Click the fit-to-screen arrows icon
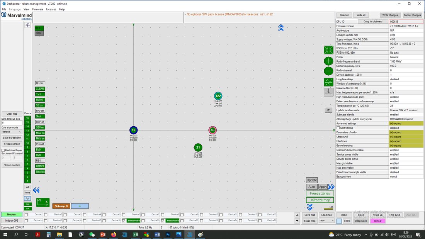 click(328, 50)
